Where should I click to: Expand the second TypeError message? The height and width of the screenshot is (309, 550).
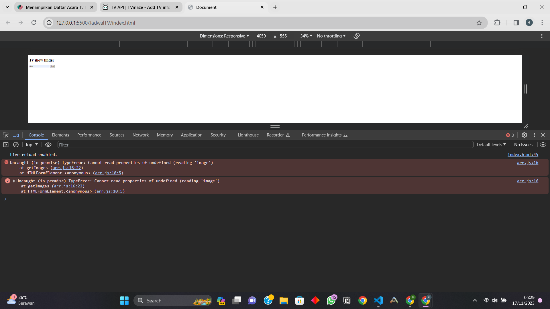pos(14,181)
